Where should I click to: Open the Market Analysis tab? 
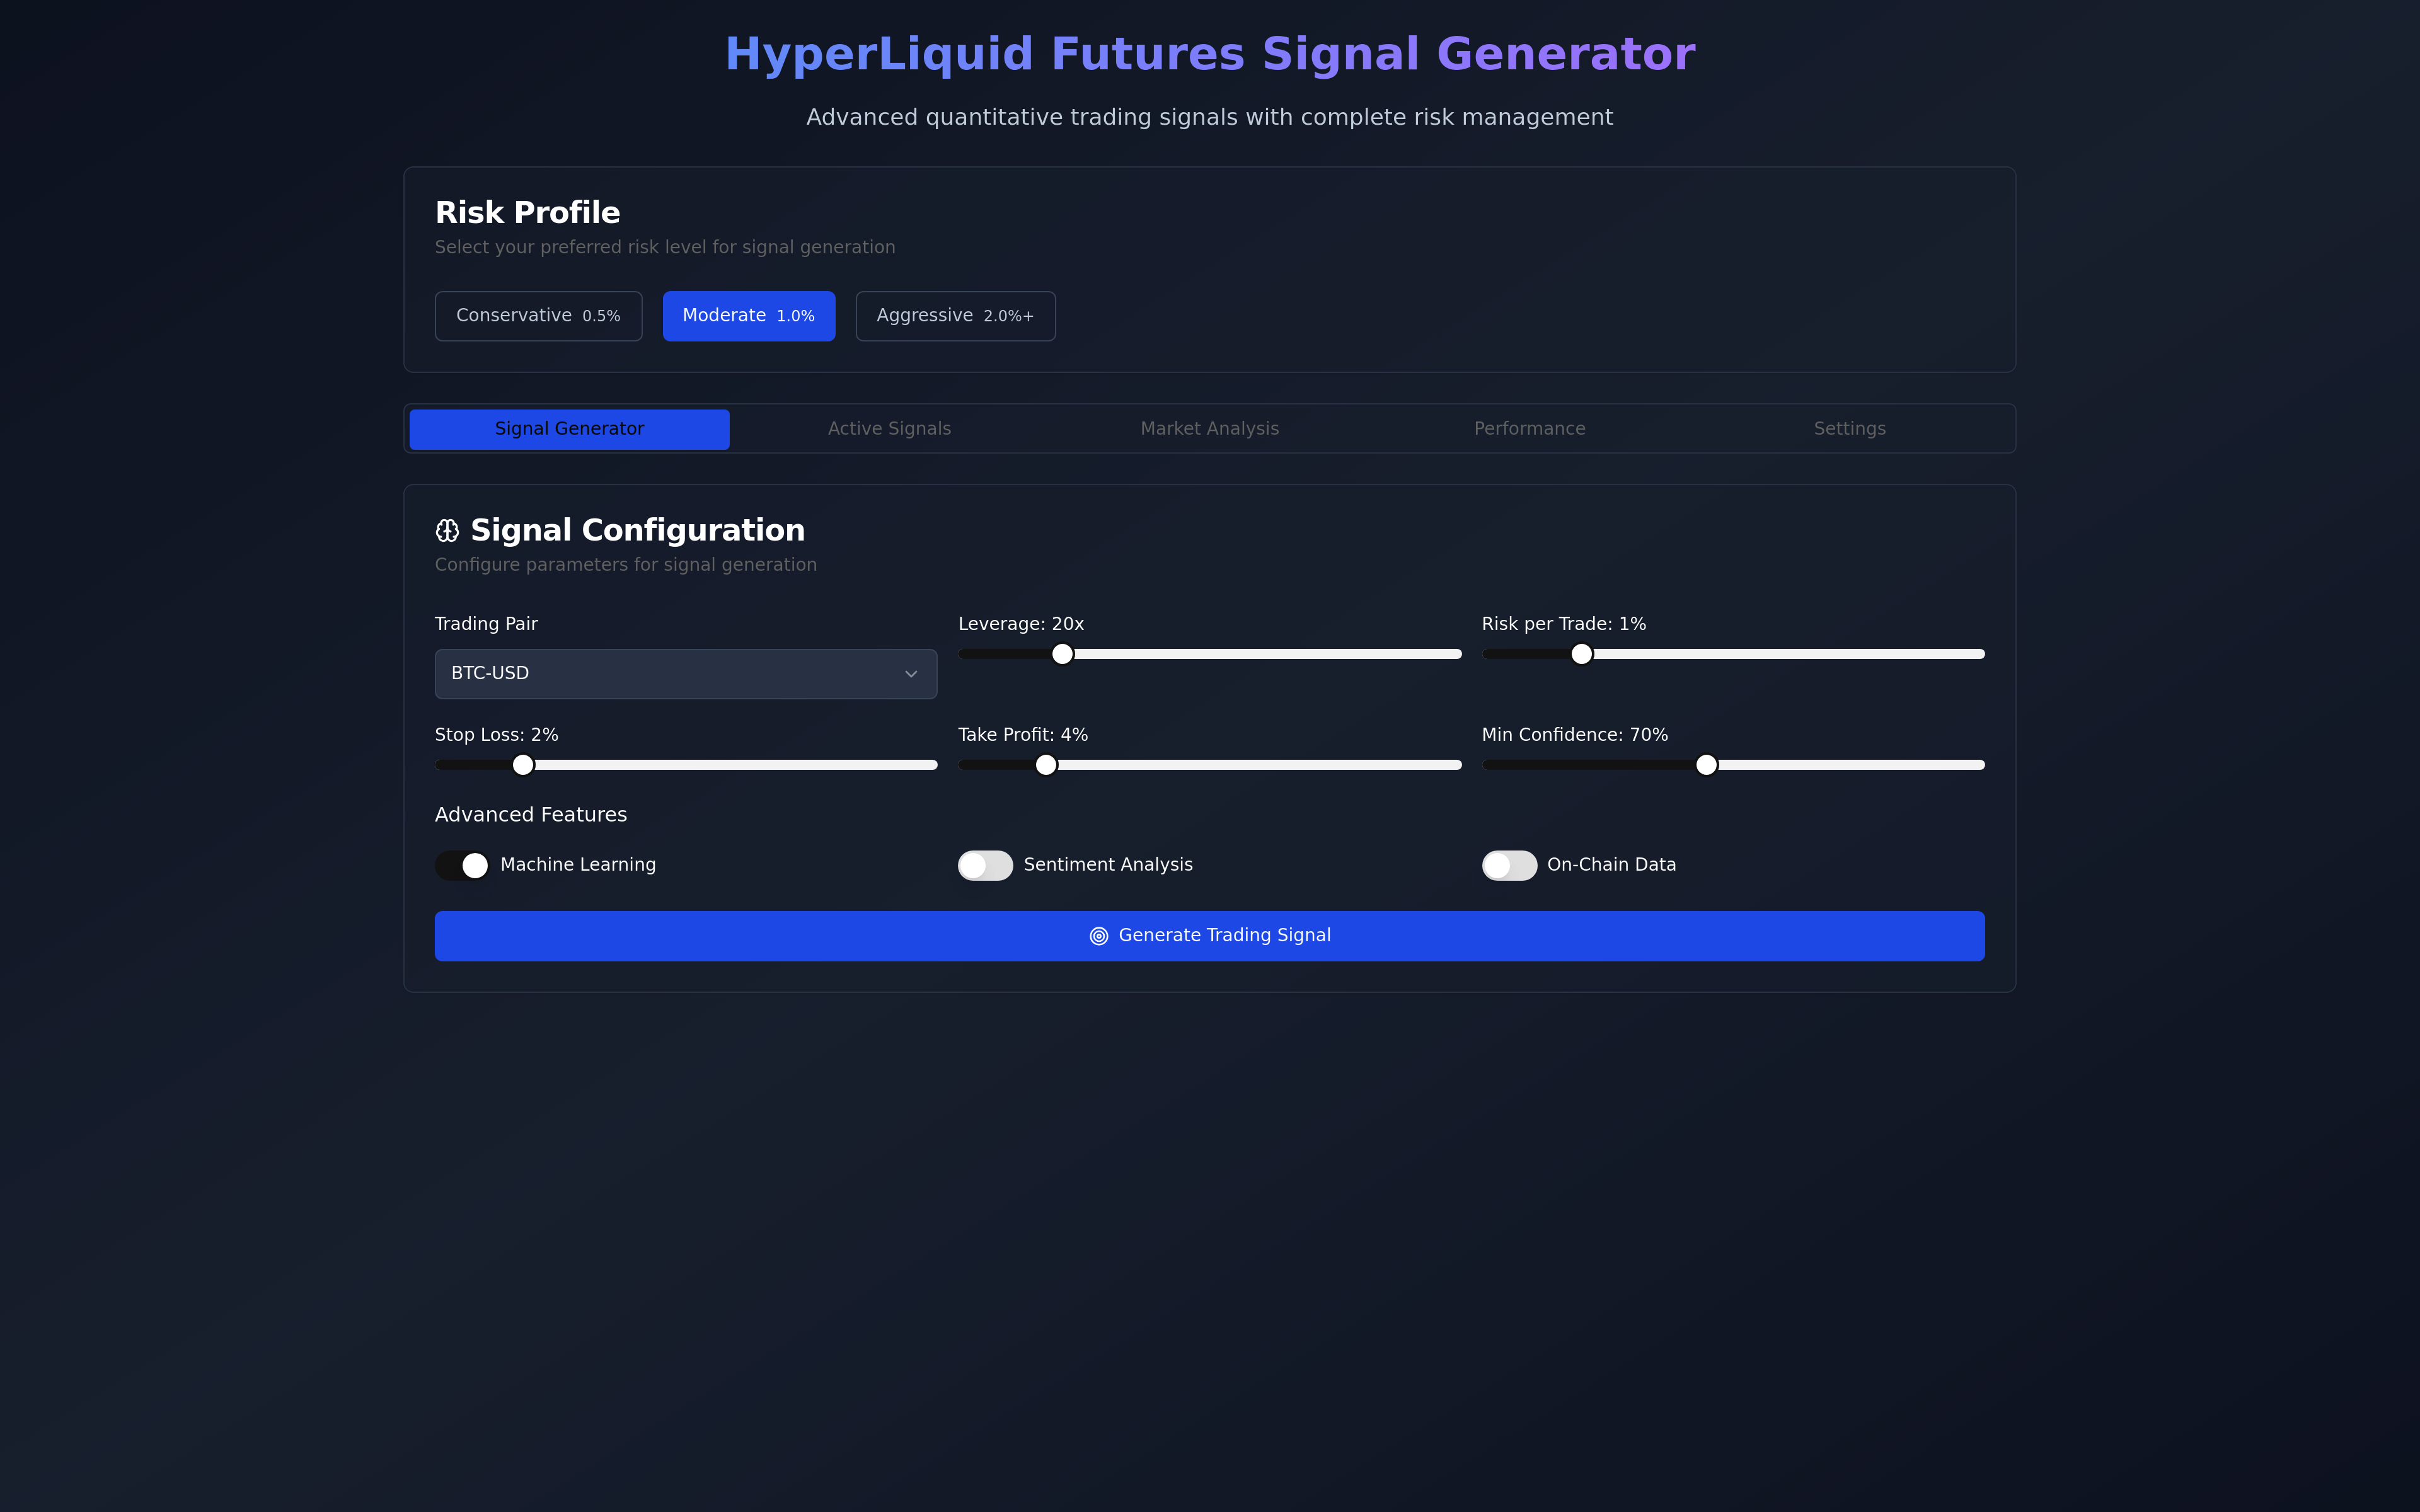pos(1209,428)
